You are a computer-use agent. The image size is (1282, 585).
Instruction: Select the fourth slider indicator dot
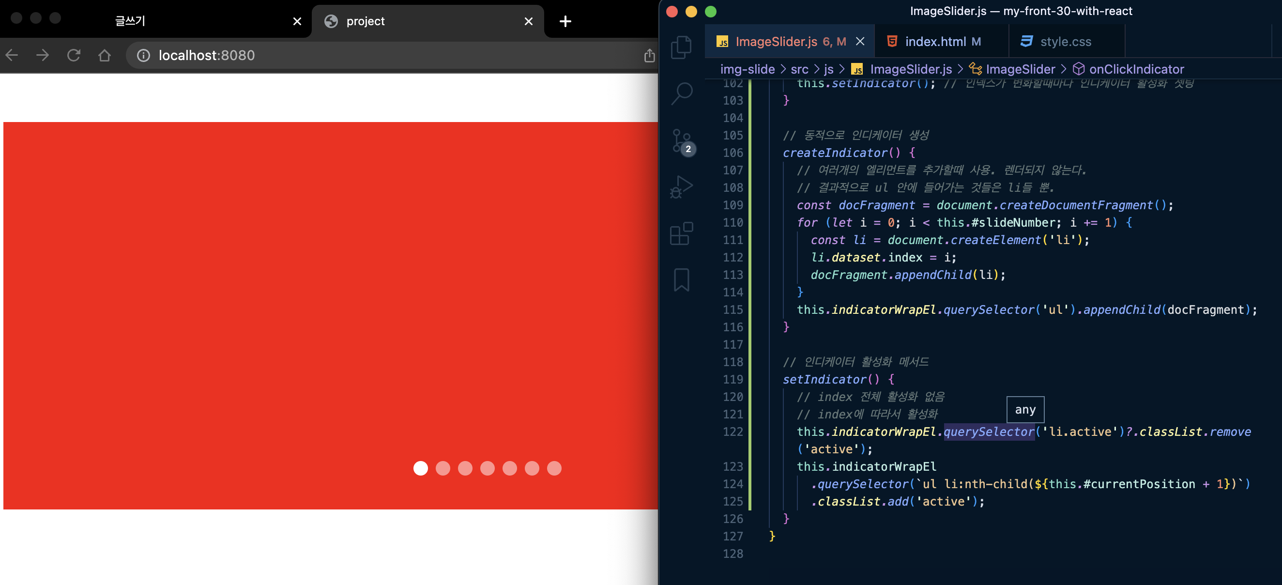pyautogui.click(x=487, y=468)
